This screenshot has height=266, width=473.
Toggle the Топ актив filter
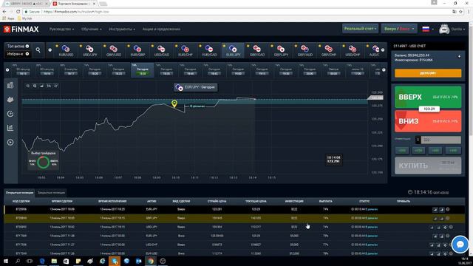[18, 46]
